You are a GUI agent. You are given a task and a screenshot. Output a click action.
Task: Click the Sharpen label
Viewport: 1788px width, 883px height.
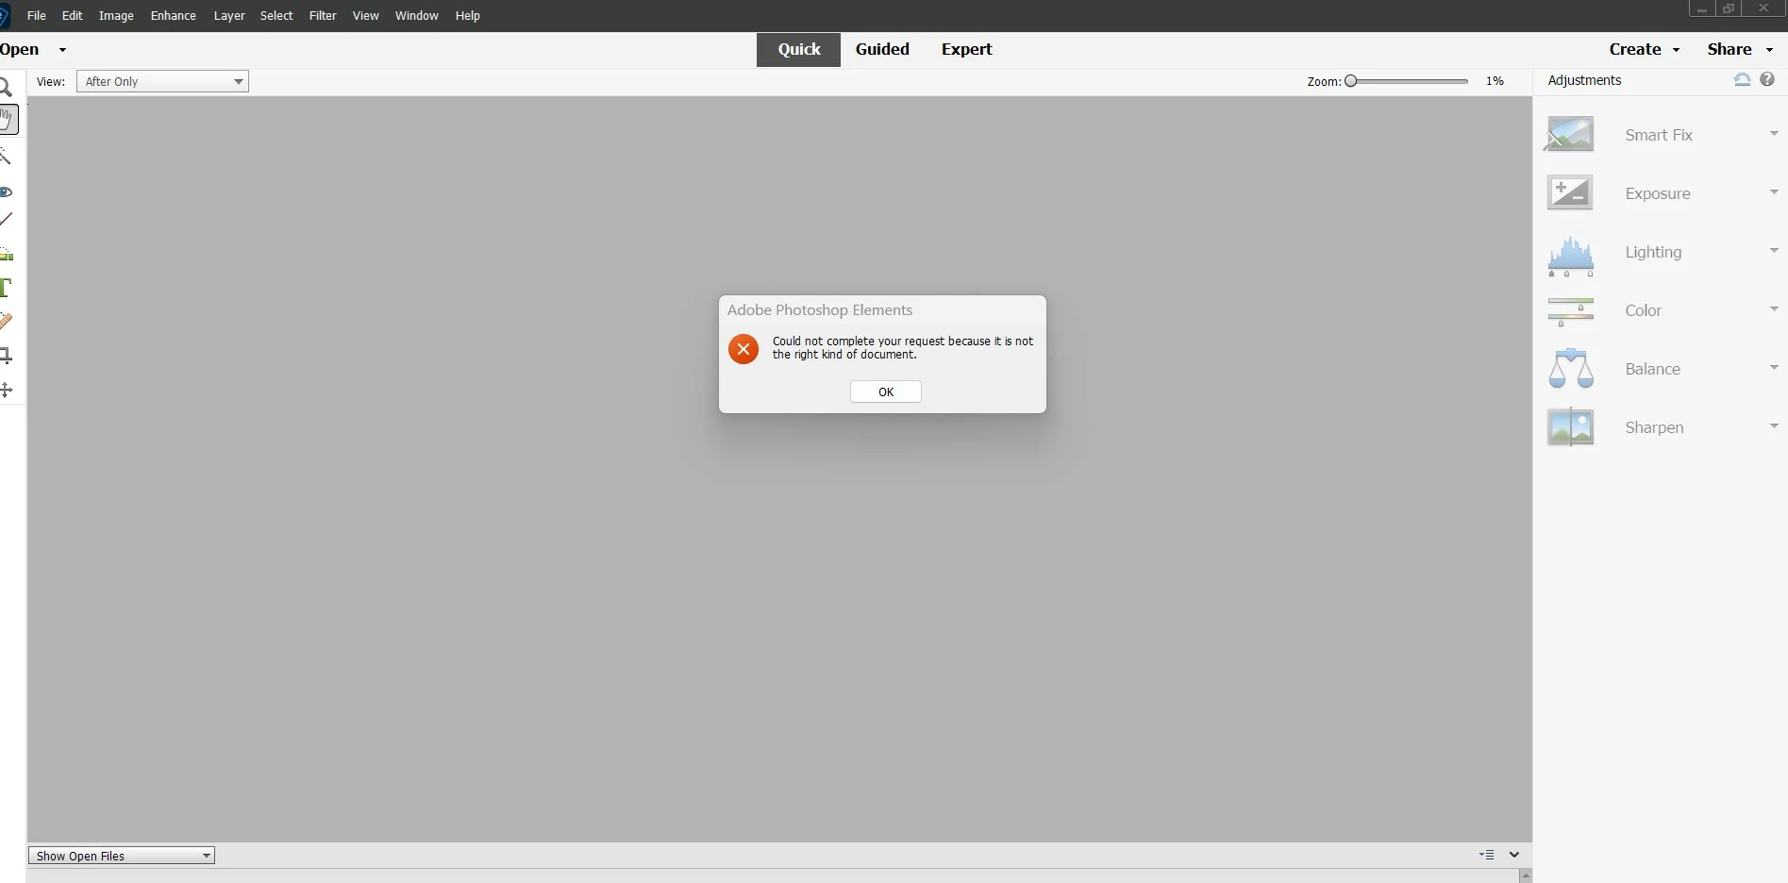click(1654, 427)
